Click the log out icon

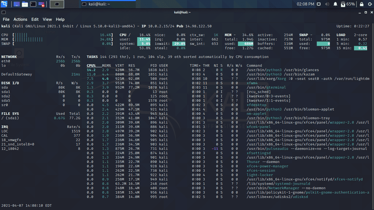(x=369, y=4)
